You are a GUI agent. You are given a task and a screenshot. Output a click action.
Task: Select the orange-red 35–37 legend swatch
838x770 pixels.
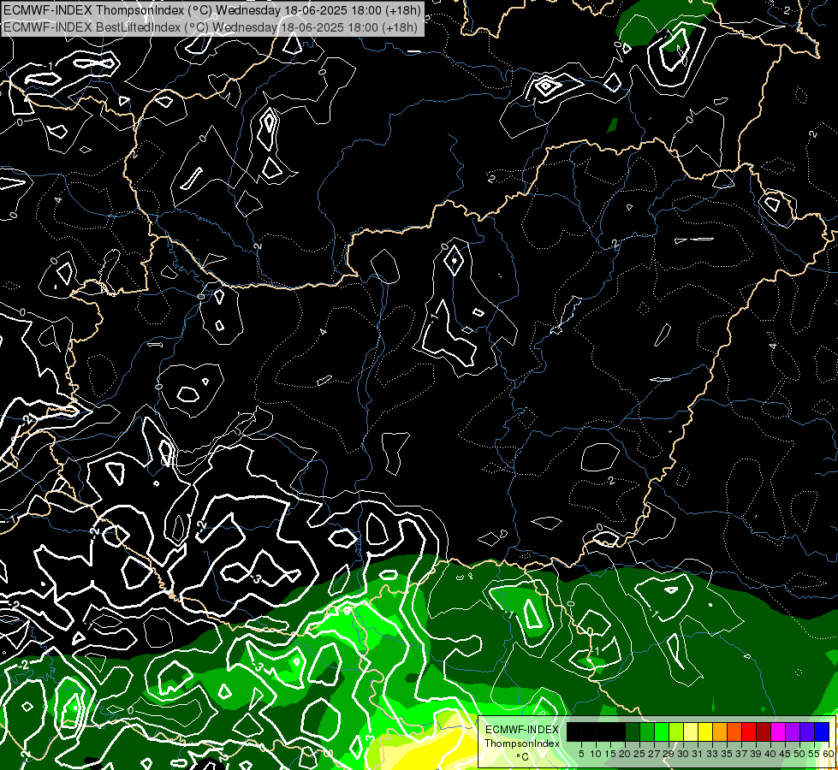[734, 731]
